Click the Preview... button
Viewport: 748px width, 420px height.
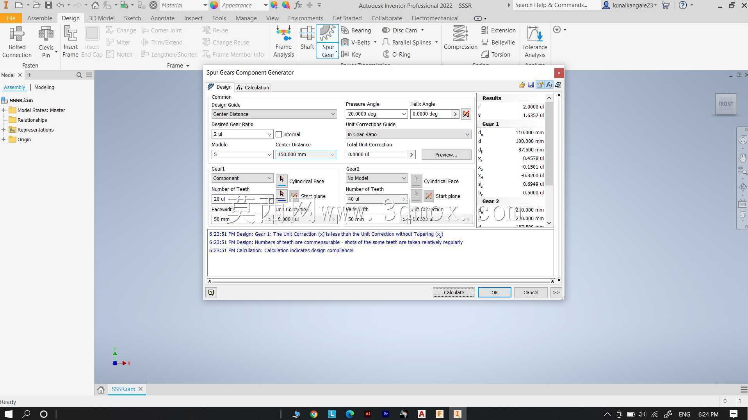coord(446,155)
